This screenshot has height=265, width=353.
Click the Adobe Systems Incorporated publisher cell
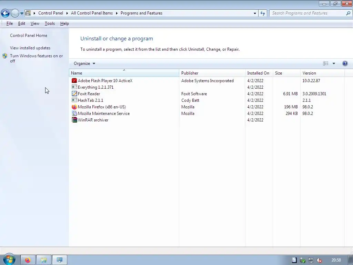[207, 80]
